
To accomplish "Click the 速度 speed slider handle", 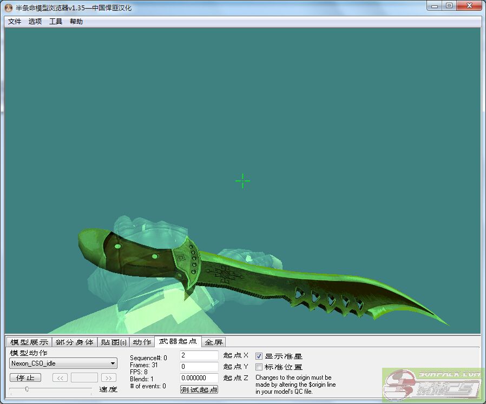I will pos(27,388).
